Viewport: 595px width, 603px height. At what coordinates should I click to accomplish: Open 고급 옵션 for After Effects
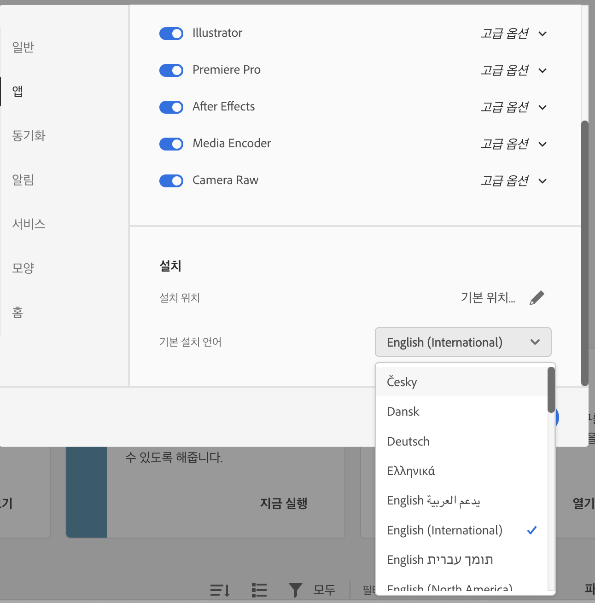(x=513, y=107)
